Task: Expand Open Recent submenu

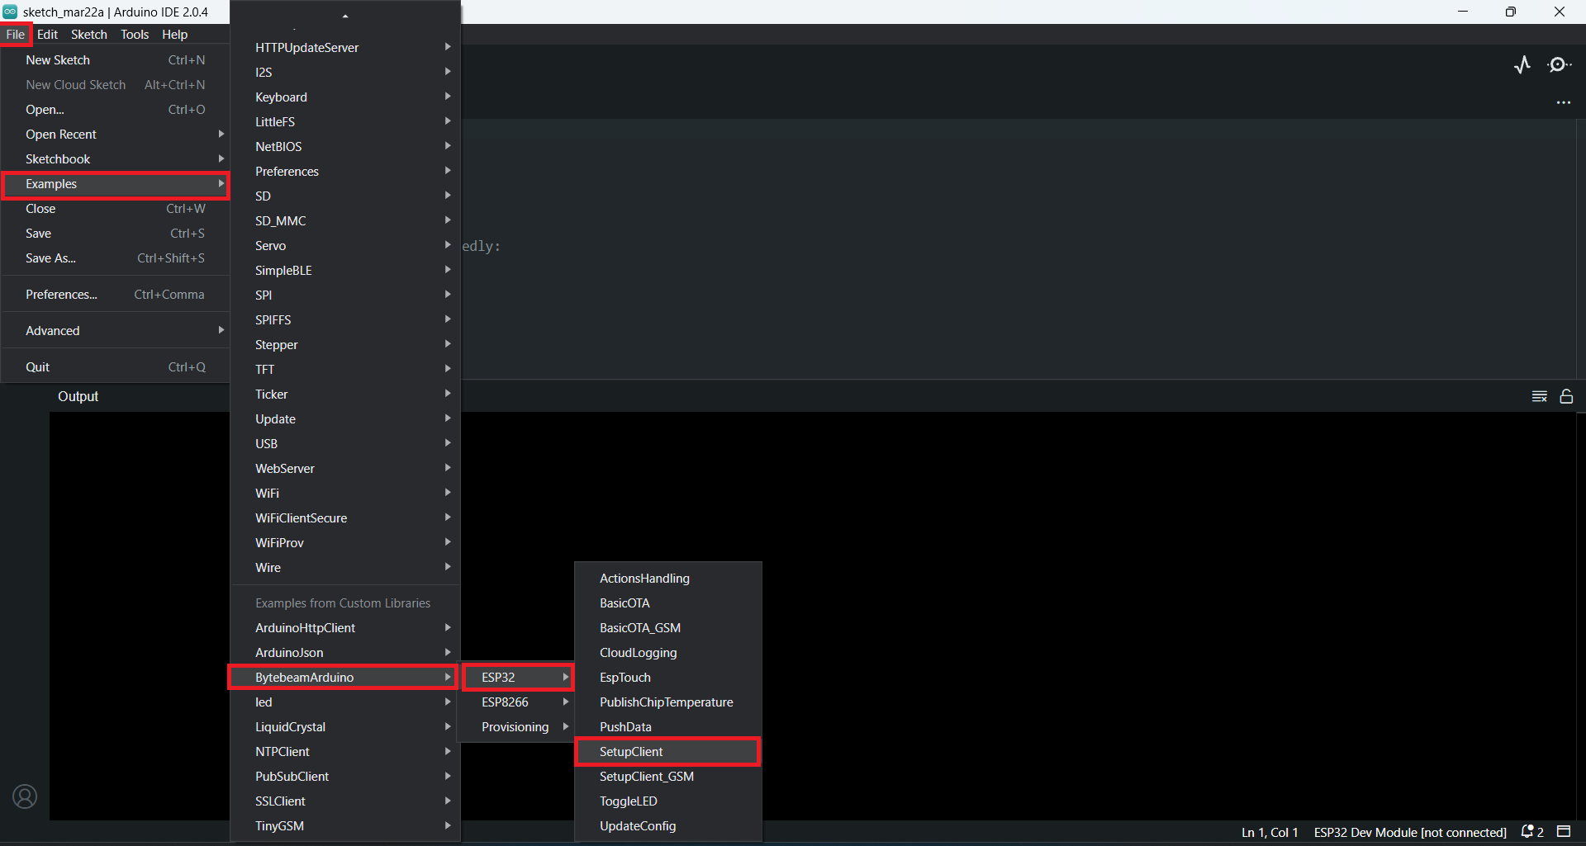Action: (115, 135)
